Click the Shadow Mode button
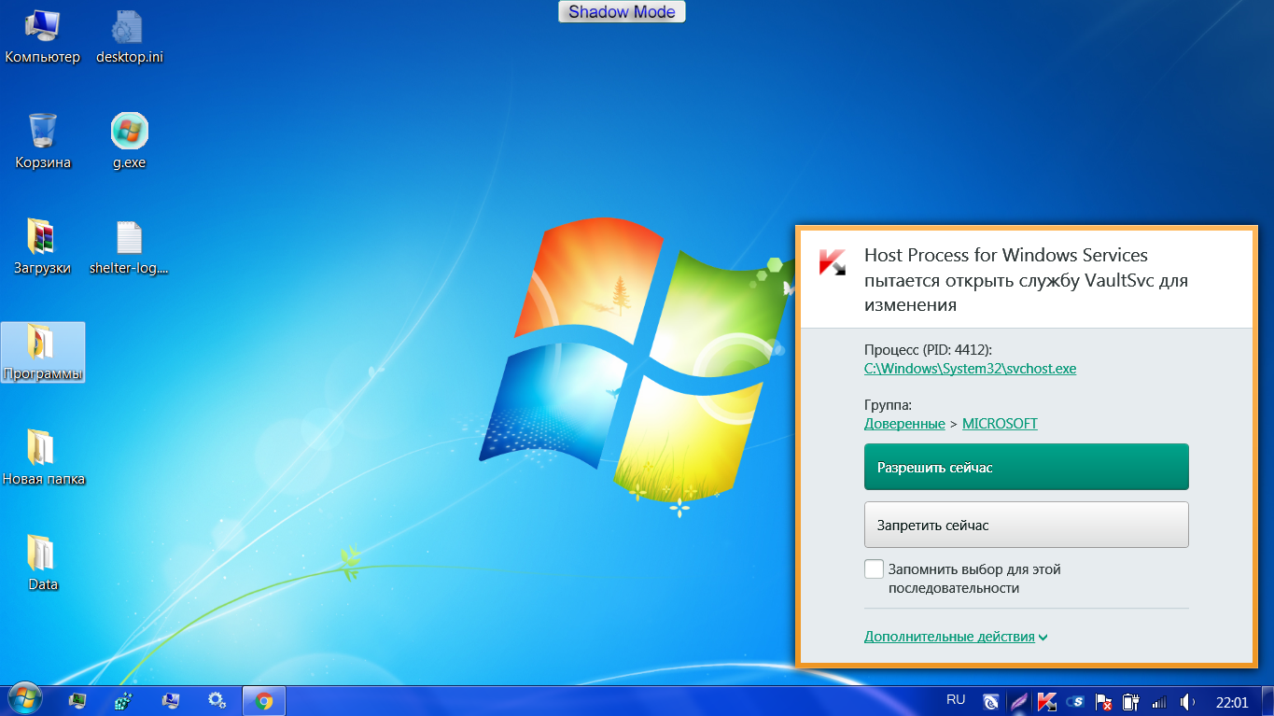 pyautogui.click(x=622, y=12)
